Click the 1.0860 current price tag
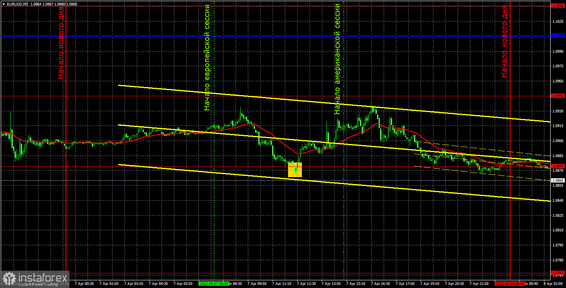 (x=558, y=180)
